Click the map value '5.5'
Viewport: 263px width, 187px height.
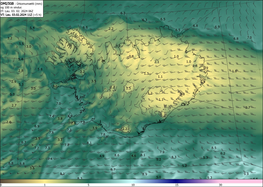[21, 44]
